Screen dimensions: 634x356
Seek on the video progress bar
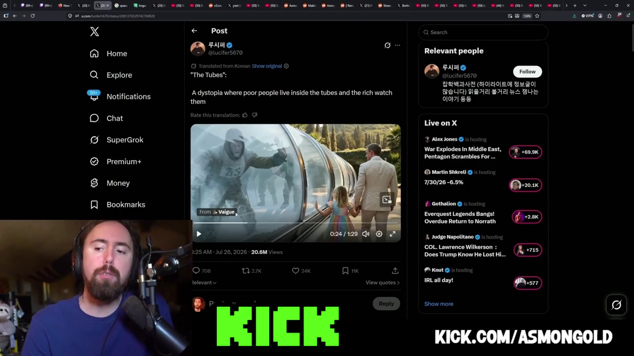click(296, 223)
